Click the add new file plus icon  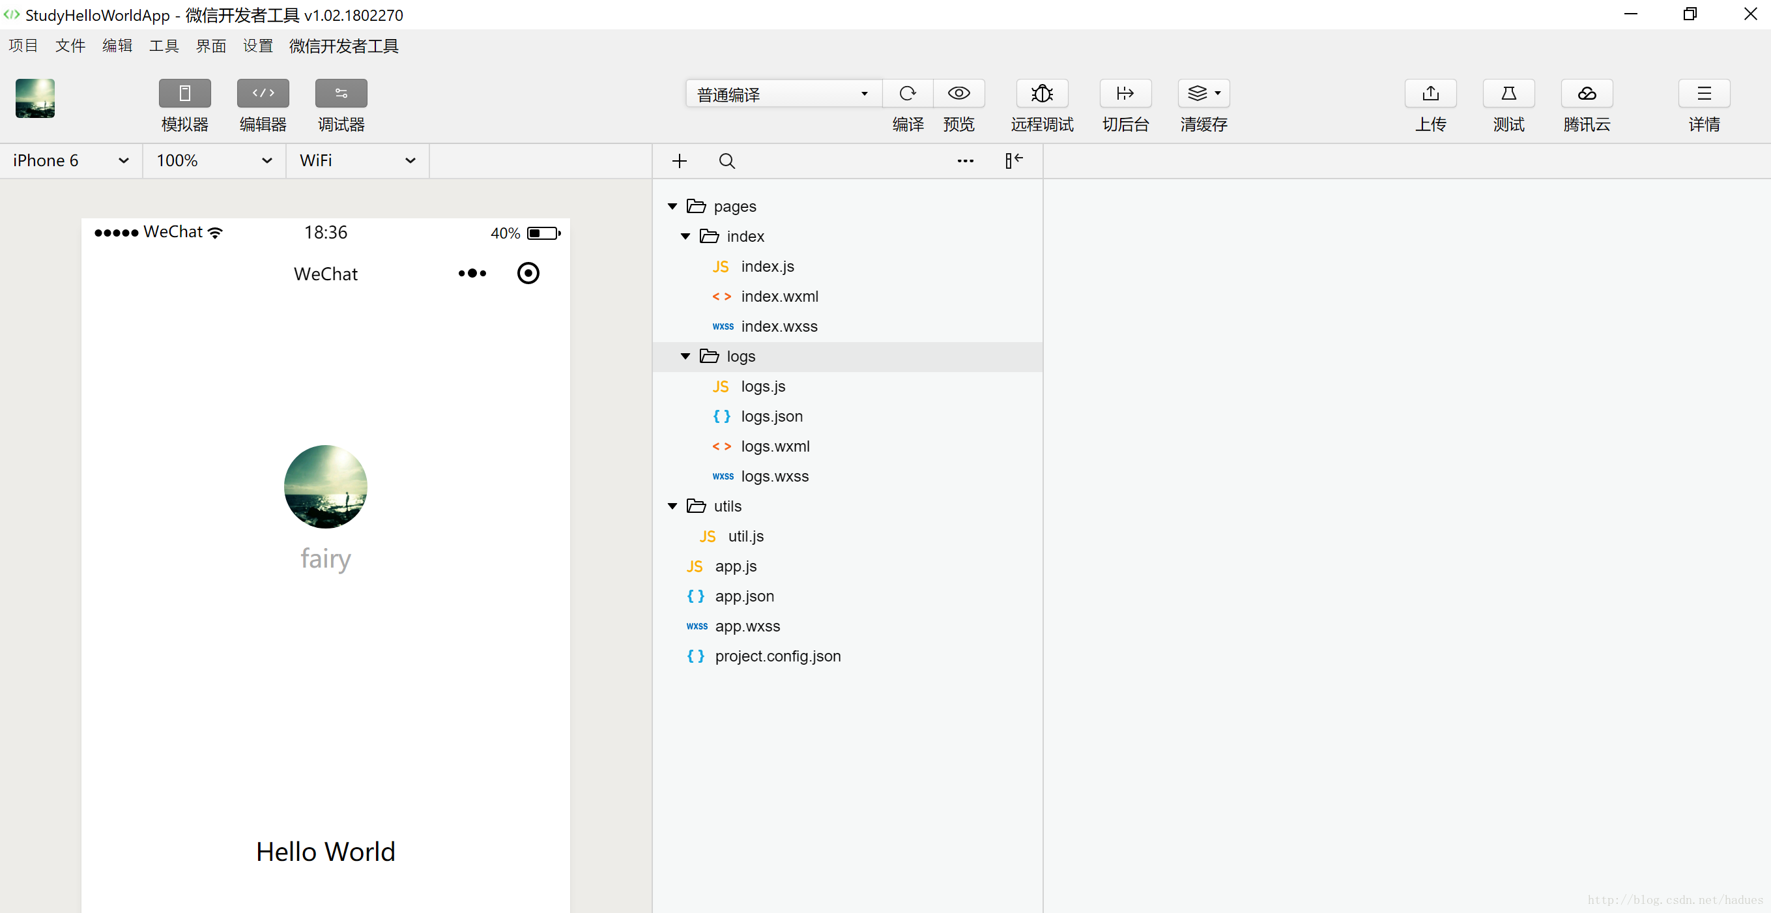click(x=679, y=161)
